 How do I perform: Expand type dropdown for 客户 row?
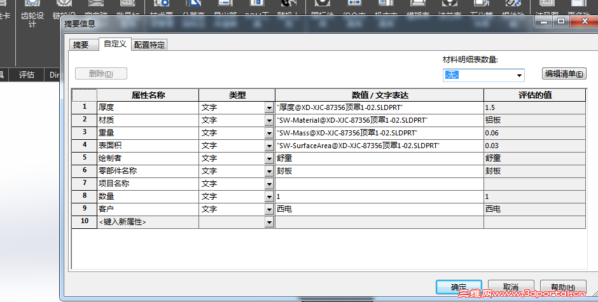(x=269, y=209)
